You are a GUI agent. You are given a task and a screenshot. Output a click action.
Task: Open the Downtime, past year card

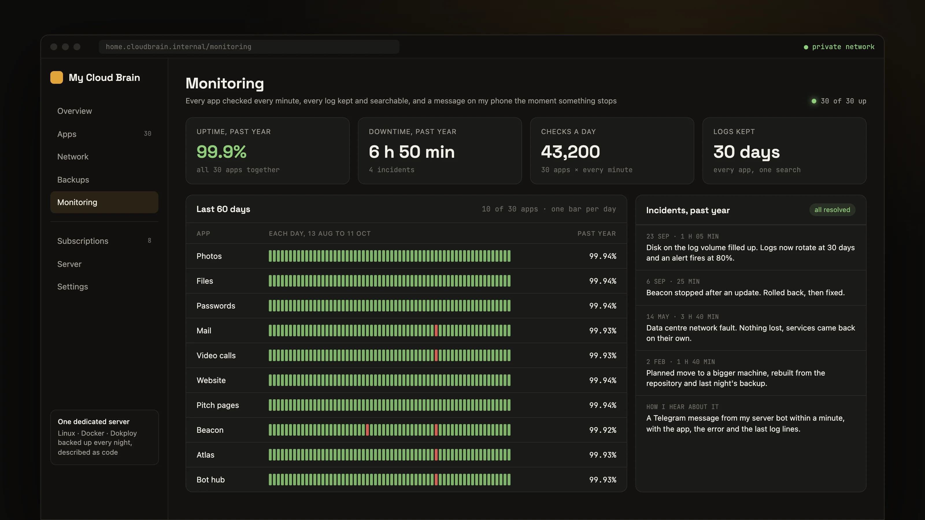click(x=440, y=151)
